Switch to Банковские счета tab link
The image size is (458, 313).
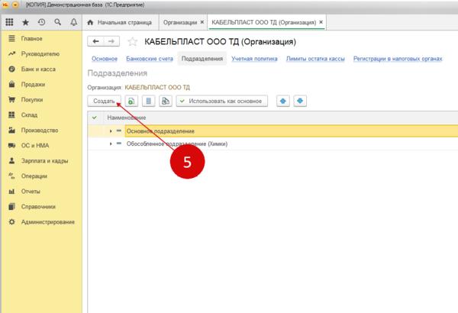click(x=150, y=59)
